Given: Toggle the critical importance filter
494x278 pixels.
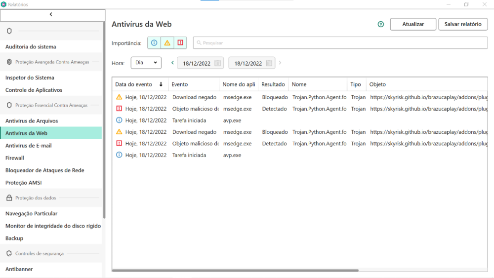Looking at the screenshot, I should click(x=180, y=43).
